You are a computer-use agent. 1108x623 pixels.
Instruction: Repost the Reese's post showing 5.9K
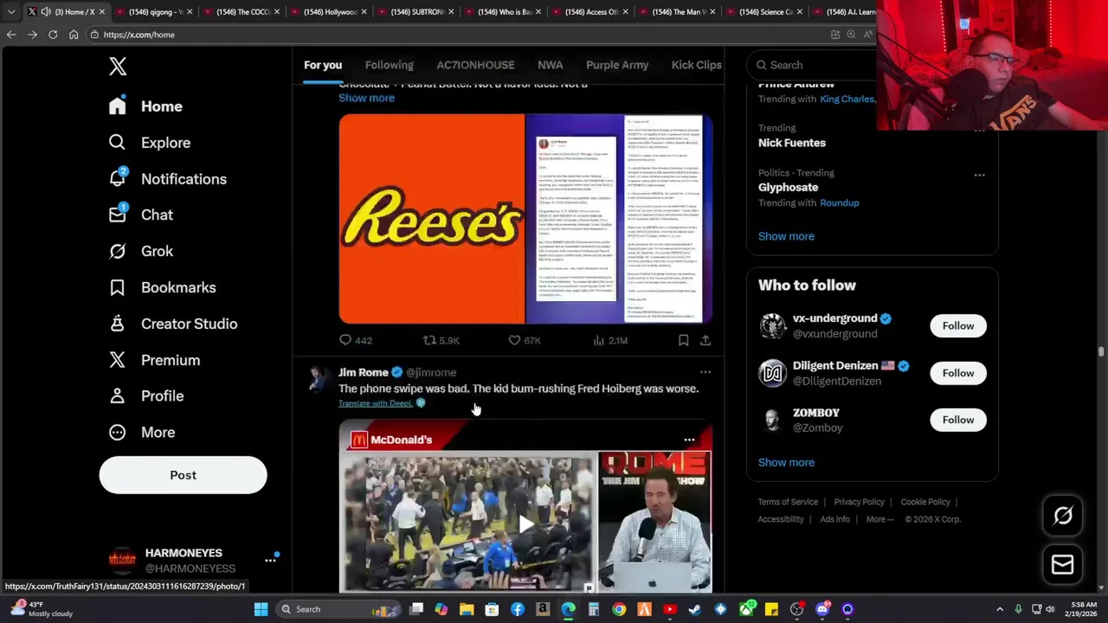point(441,341)
